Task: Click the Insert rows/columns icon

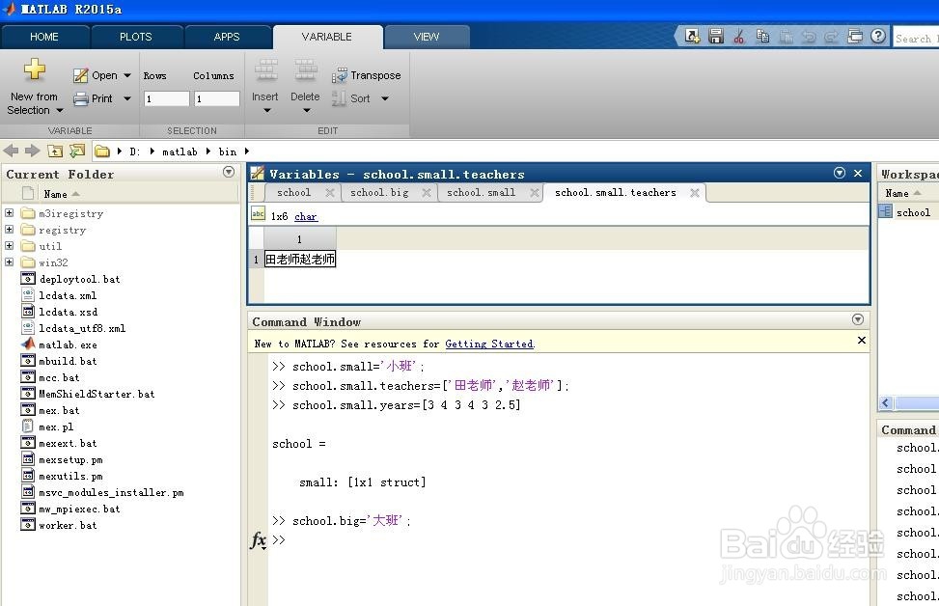Action: coord(266,70)
